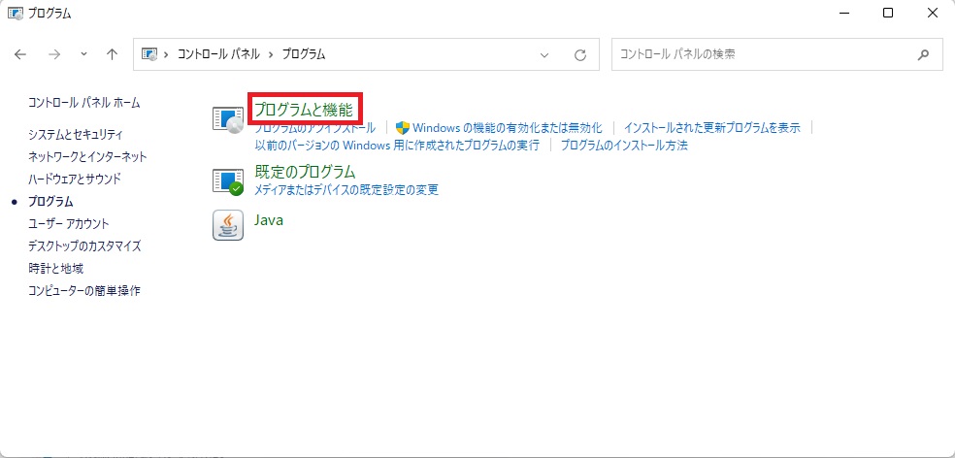Select デスクトップのカスタマイズ in the sidebar
The image size is (955, 458).
pos(84,246)
